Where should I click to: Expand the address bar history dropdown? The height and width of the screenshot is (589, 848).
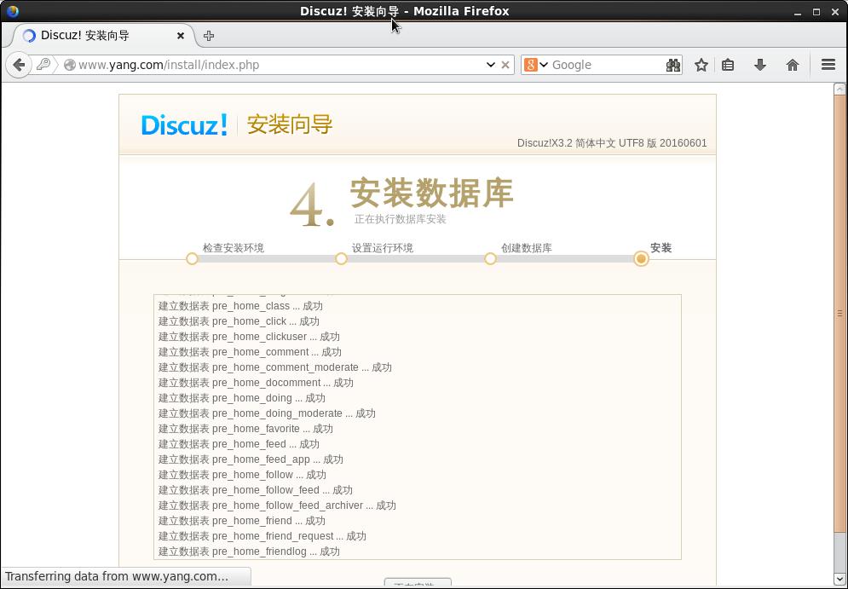tap(490, 64)
